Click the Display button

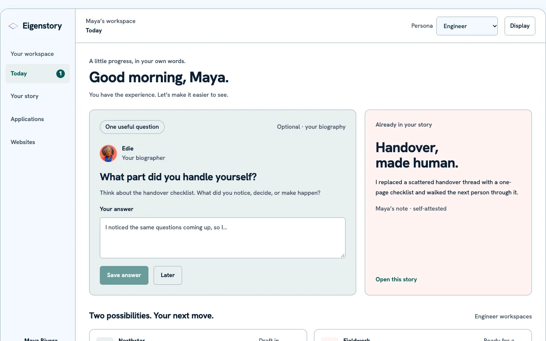pyautogui.click(x=520, y=26)
